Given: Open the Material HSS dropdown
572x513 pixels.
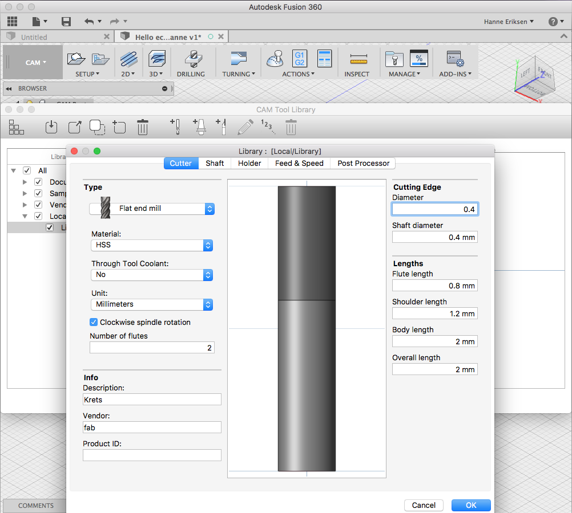Looking at the screenshot, I should [x=152, y=245].
